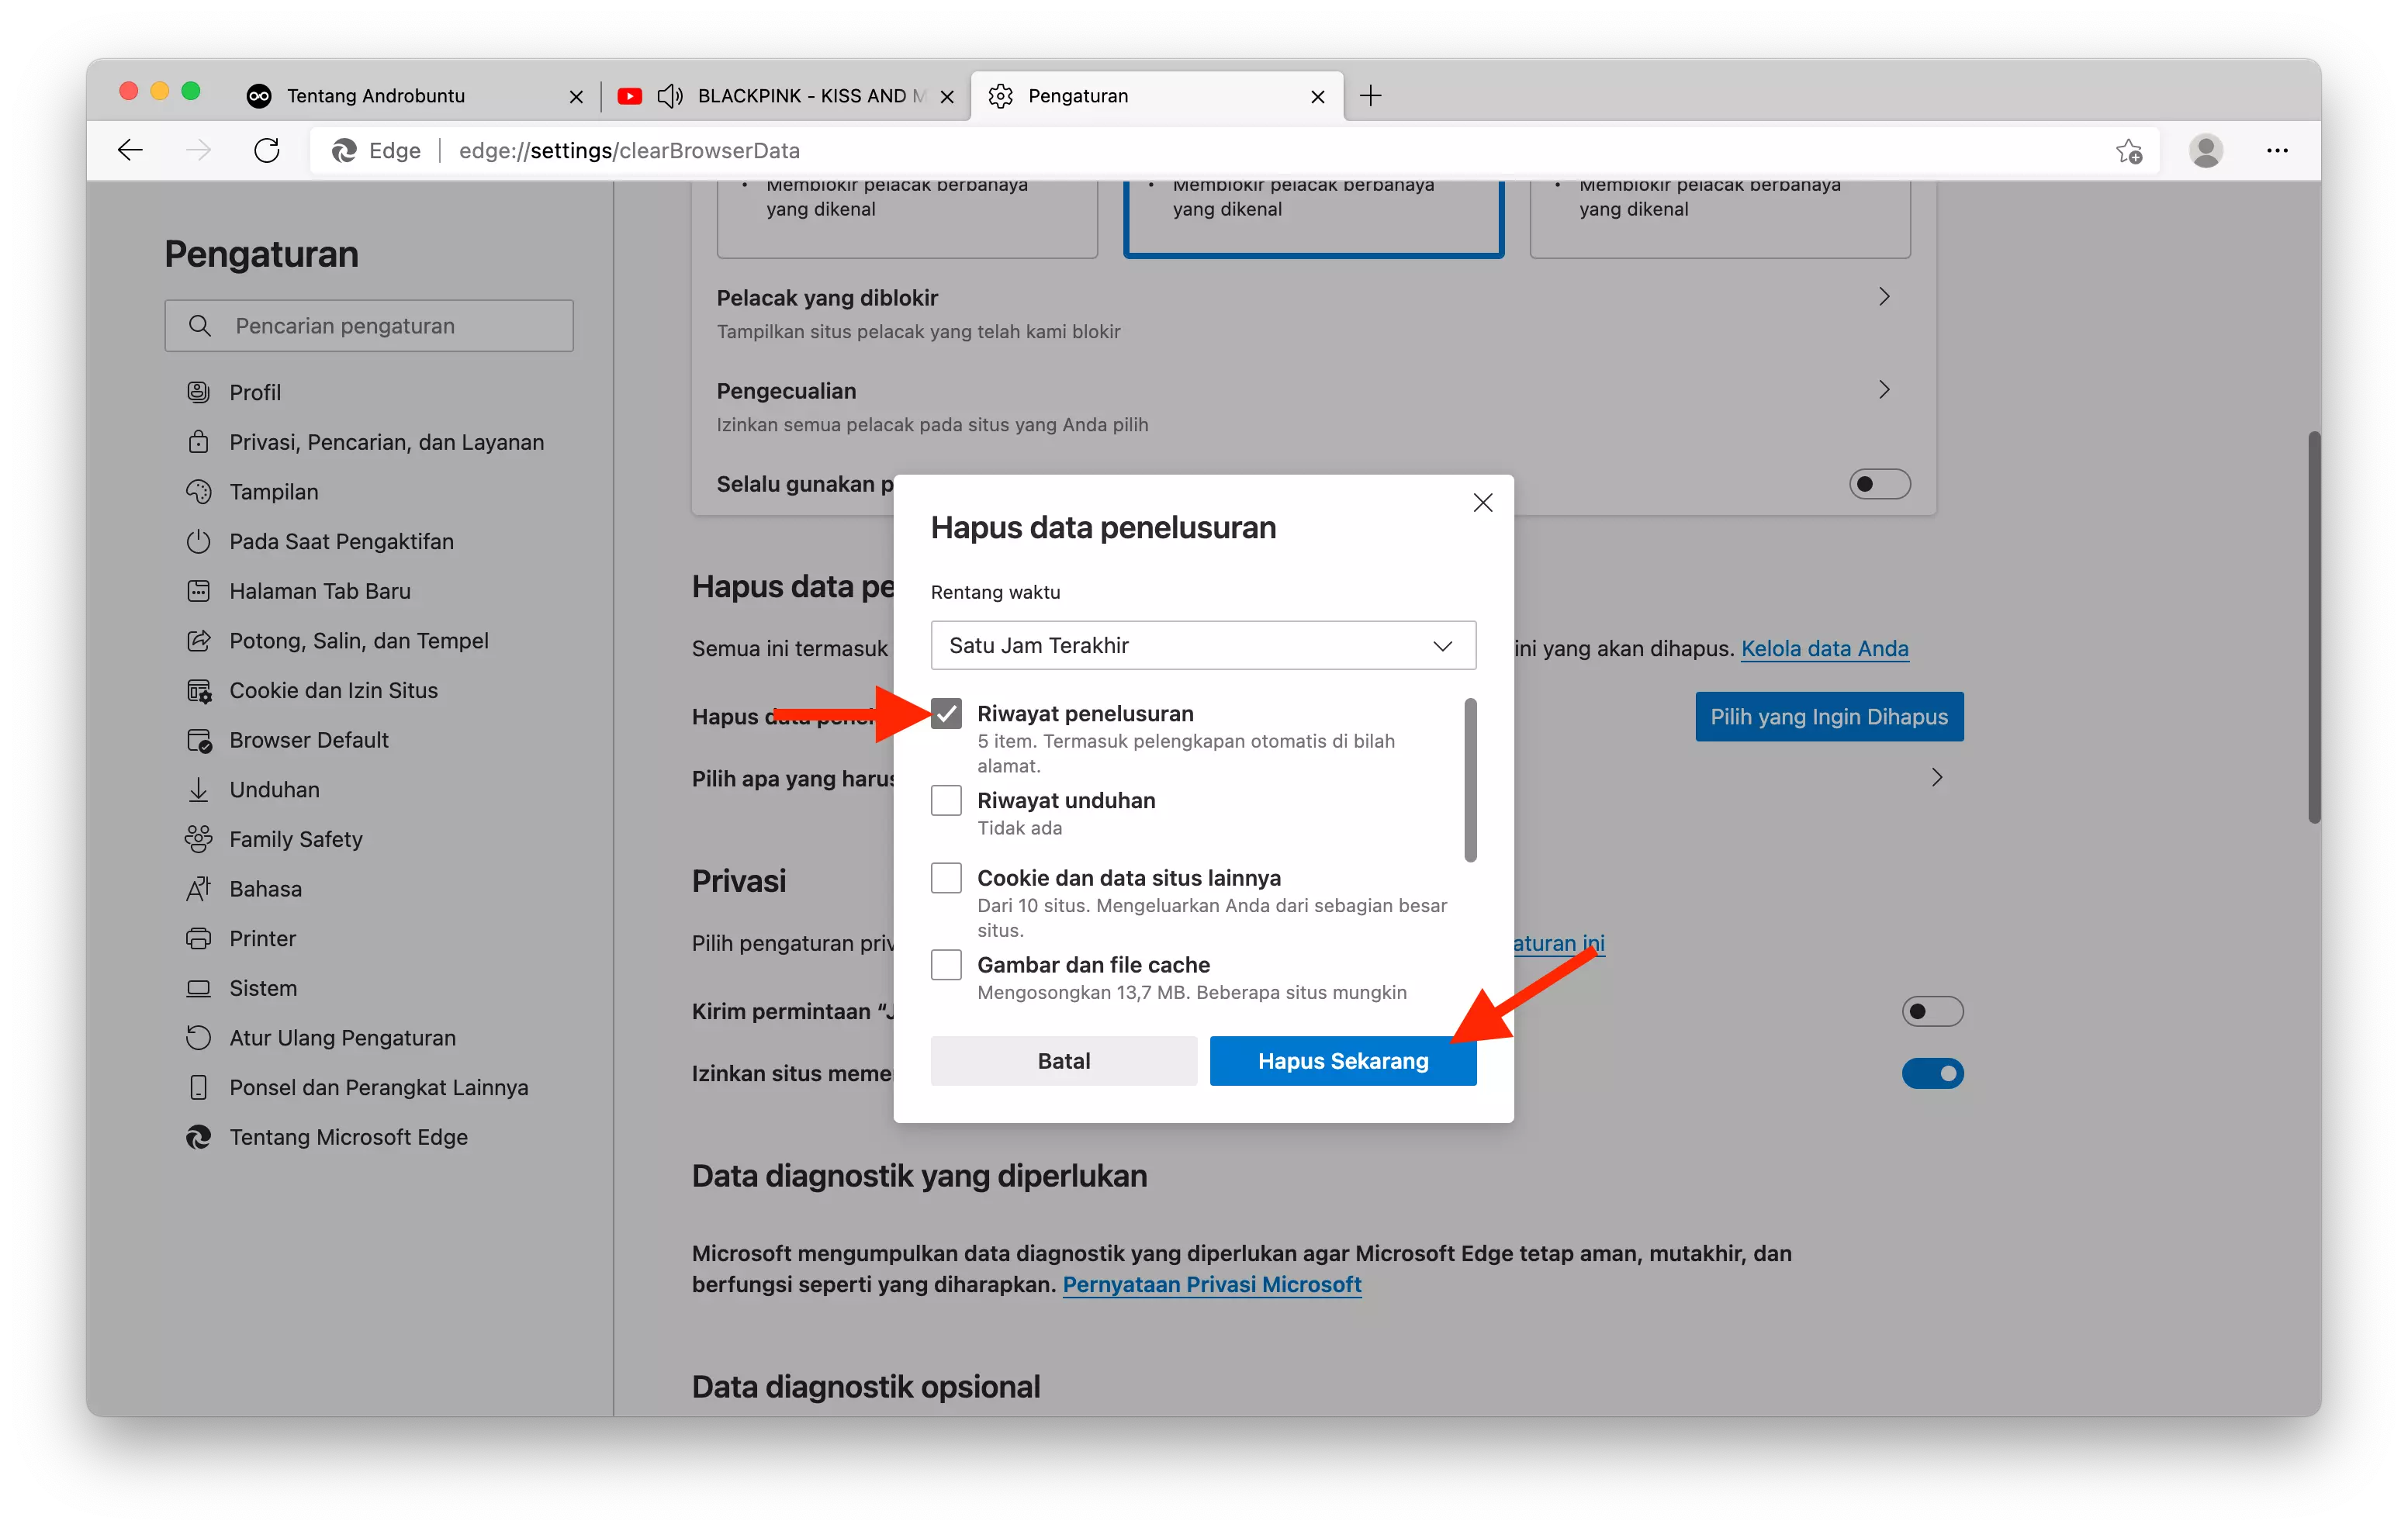Viewport: 2408px width, 1531px height.
Task: Select Privasi, Pencarian, dan Layanan settings
Action: [386, 441]
